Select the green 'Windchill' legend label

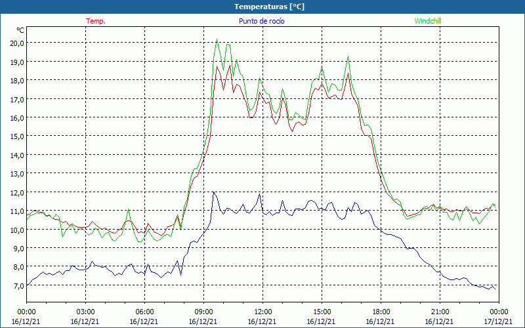click(428, 21)
